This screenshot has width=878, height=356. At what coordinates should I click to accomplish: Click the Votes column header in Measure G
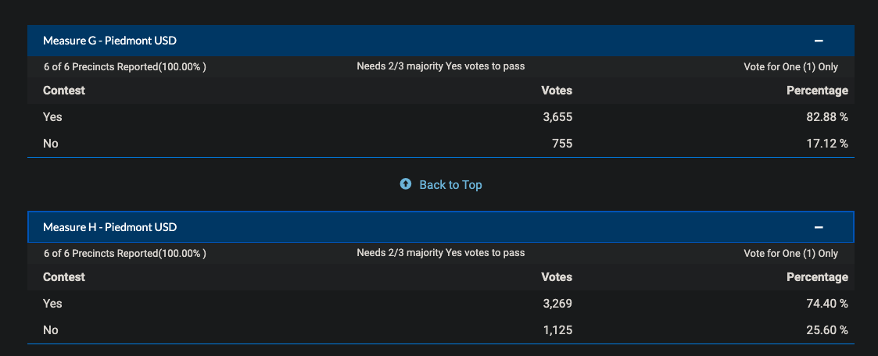557,90
